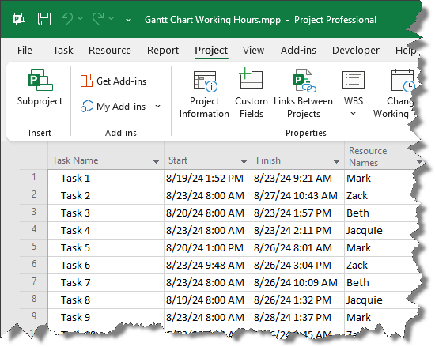Open the Help ribbon tab
This screenshot has width=435, height=347.
pyautogui.click(x=406, y=50)
